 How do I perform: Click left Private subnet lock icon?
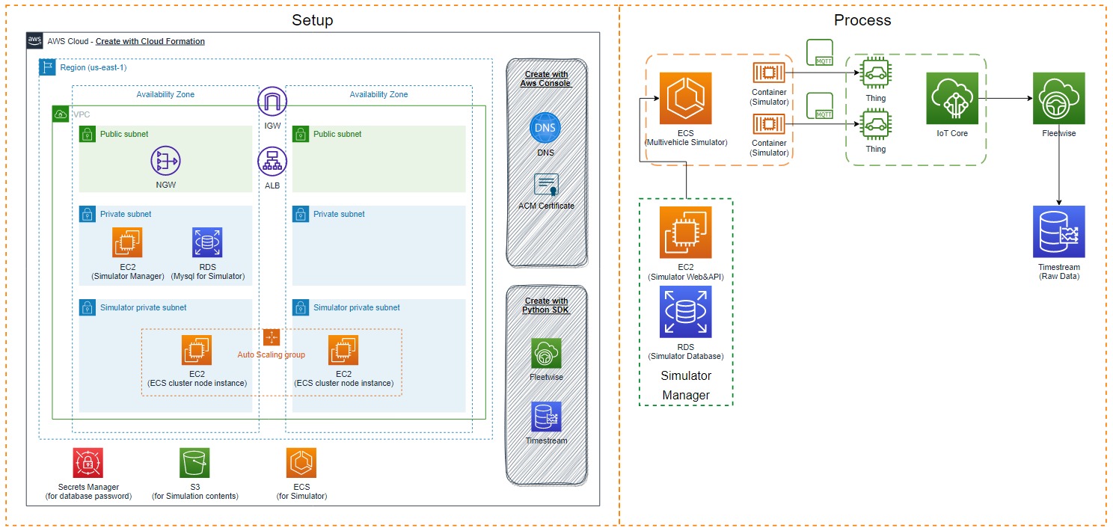pos(88,214)
